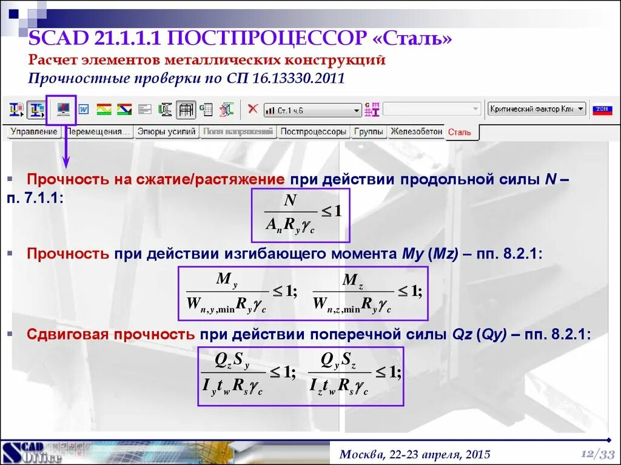Viewport: 621px width, 465px height.
Task: Switch to the Группы tab
Action: pyautogui.click(x=369, y=131)
